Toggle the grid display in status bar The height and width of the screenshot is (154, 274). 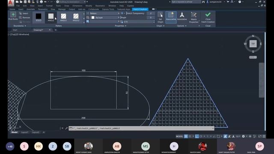tap(186, 136)
